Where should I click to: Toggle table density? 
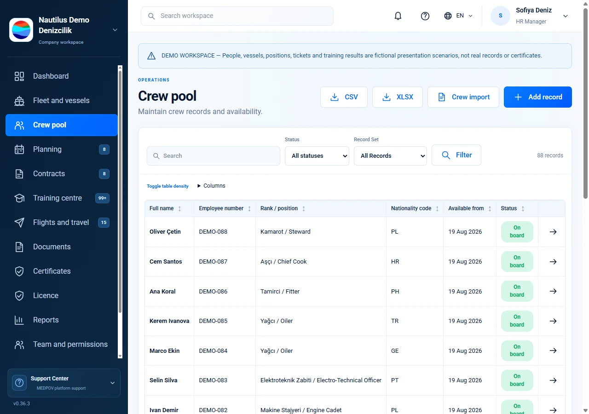(x=167, y=186)
